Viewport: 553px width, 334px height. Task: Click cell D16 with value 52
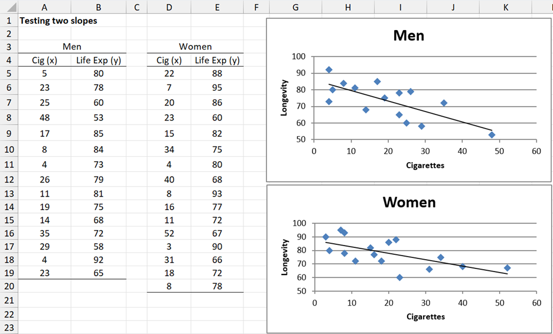click(x=169, y=232)
